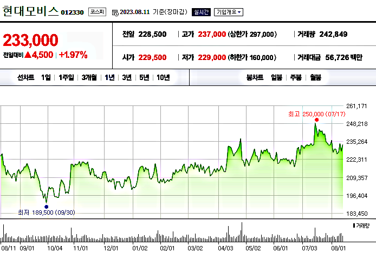Open the 기업개요 dropdown
This screenshot has width=376, height=259.
tap(229, 12)
